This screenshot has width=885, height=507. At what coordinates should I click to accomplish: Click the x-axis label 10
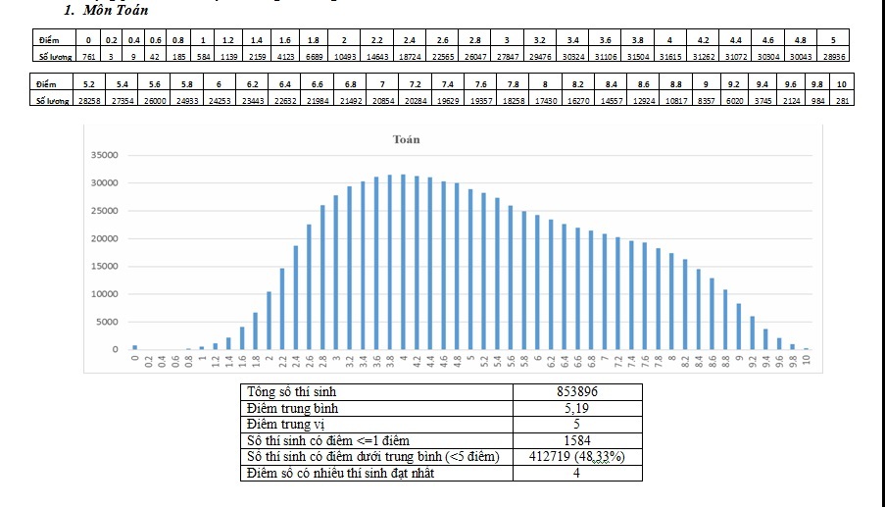tap(807, 360)
